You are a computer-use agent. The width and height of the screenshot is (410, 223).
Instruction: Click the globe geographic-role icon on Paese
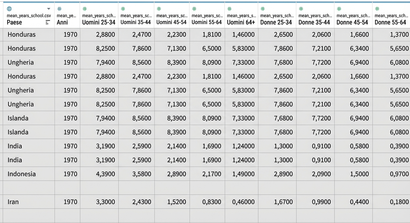point(9,9)
